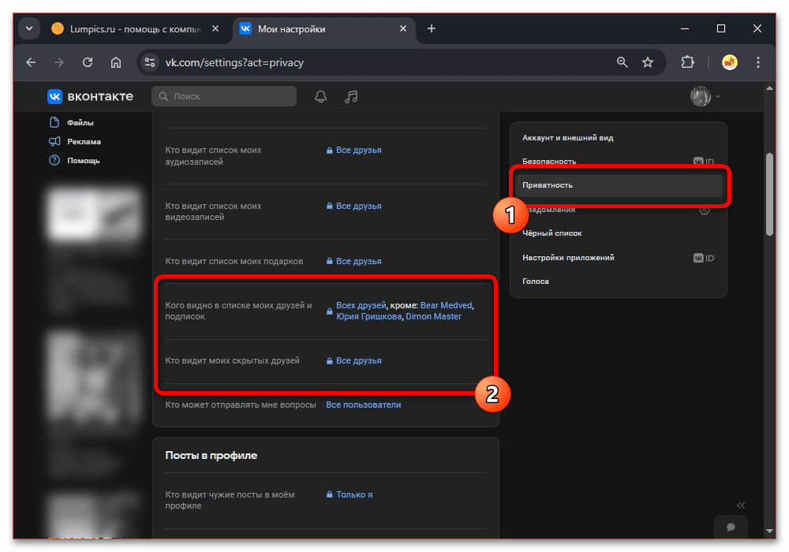View site information icon in address bar
The width and height of the screenshot is (789, 552).
(150, 62)
